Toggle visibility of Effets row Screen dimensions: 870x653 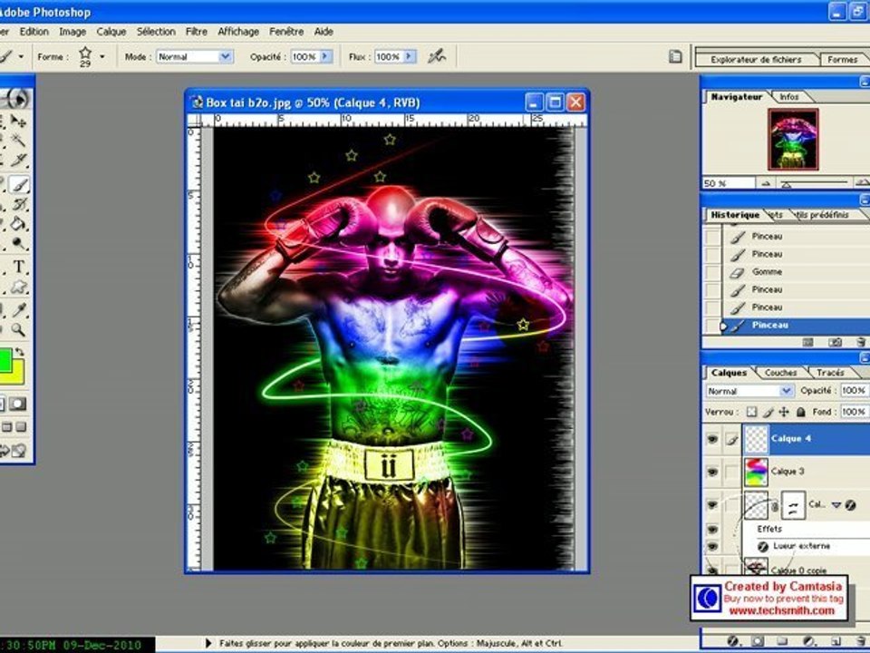(x=712, y=529)
